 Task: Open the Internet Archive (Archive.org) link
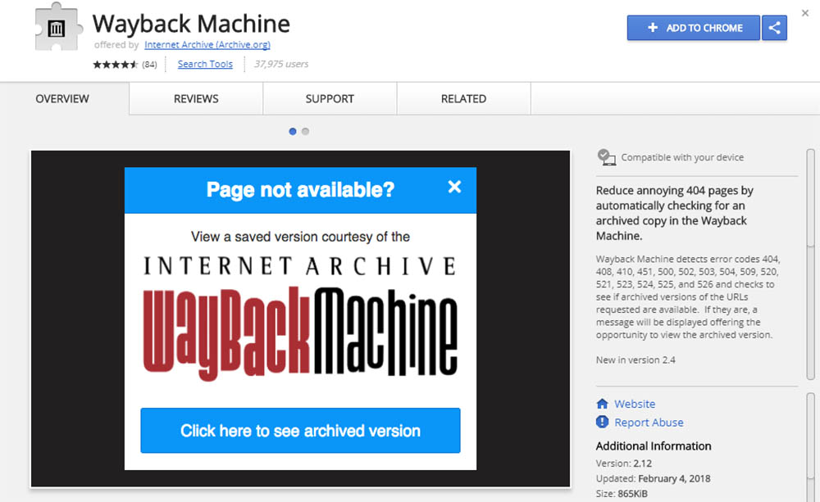pyautogui.click(x=207, y=45)
